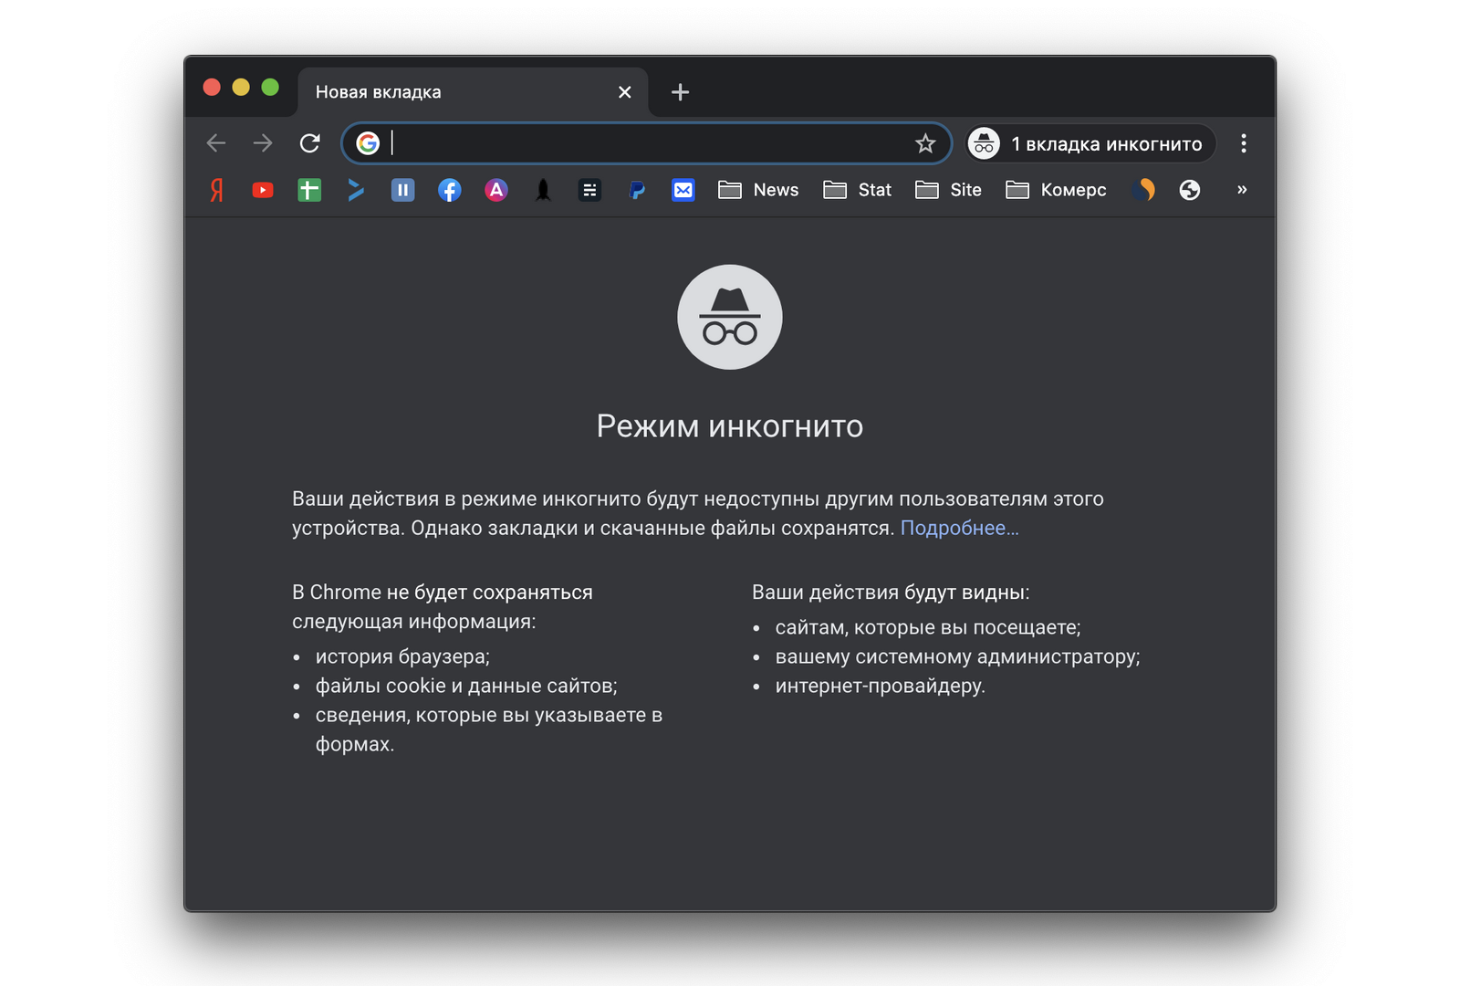Expand the Site bookmarks folder

point(948,190)
